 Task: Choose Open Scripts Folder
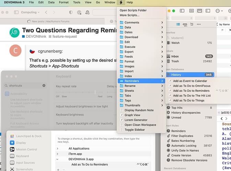pos(133,10)
